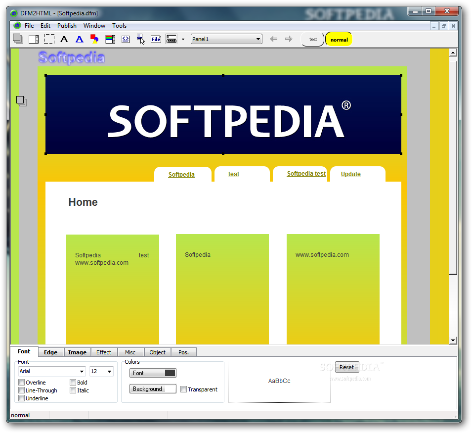Switch to the Font tab
The width and height of the screenshot is (472, 433).
click(x=24, y=351)
